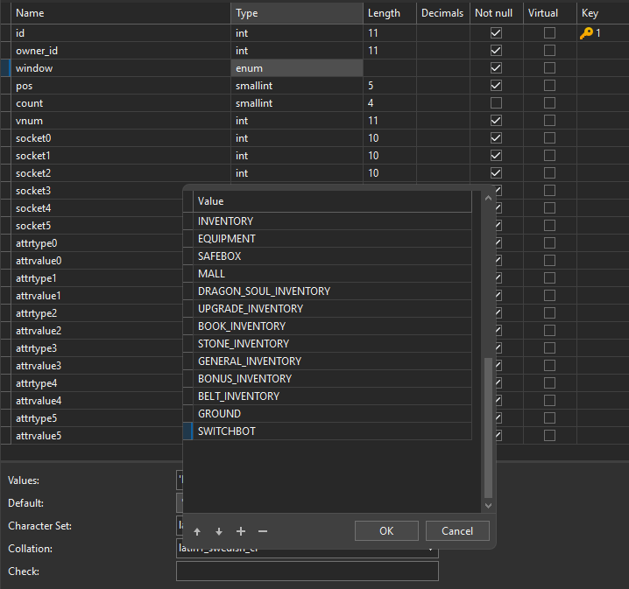This screenshot has width=629, height=589.
Task: Select DRAGON_SOUL_INVENTORY in the value list
Action: point(264,291)
